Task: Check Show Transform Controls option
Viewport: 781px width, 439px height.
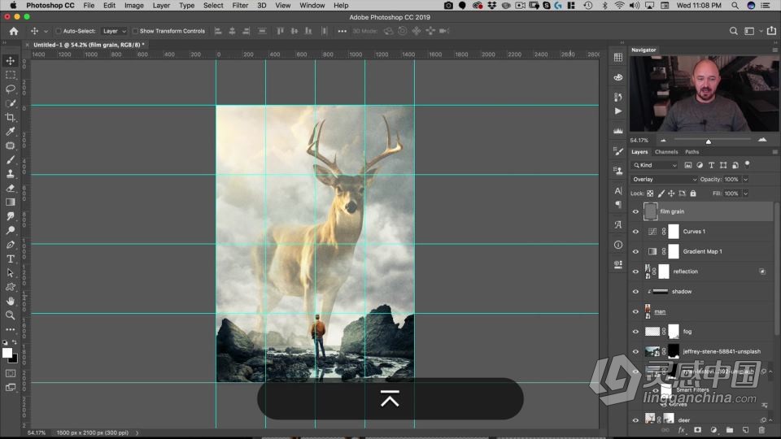Action: [135, 31]
